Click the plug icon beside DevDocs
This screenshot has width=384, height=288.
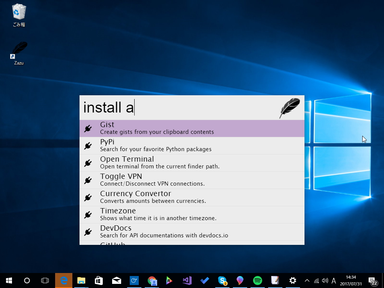pos(88,231)
